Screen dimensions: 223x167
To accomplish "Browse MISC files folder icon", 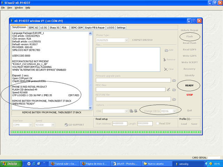I will pos(174,90).
